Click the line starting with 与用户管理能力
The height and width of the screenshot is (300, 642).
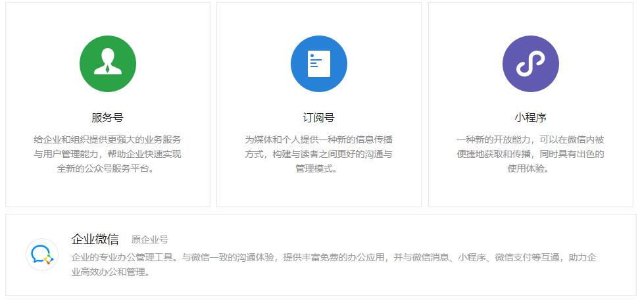pyautogui.click(x=107, y=154)
